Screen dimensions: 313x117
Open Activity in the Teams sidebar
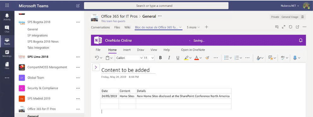coord(7,17)
